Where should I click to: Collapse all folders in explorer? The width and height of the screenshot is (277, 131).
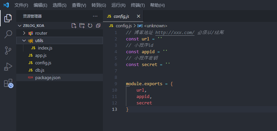pyautogui.click(x=98, y=26)
